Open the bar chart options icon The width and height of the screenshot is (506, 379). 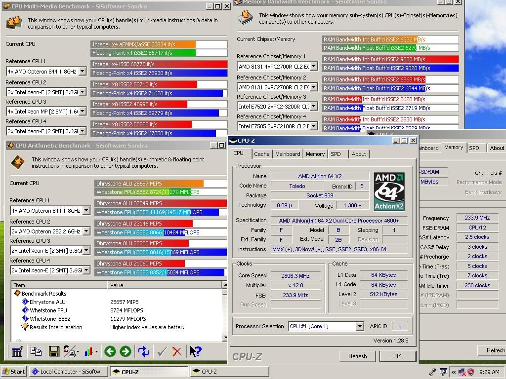point(89,351)
